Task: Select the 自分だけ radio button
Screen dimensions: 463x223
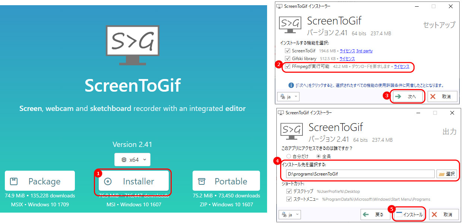Action: pos(289,156)
